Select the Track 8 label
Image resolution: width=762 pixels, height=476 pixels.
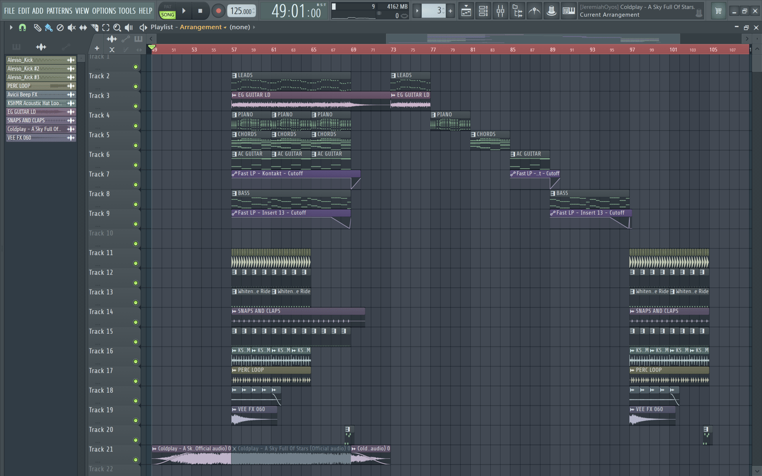100,194
